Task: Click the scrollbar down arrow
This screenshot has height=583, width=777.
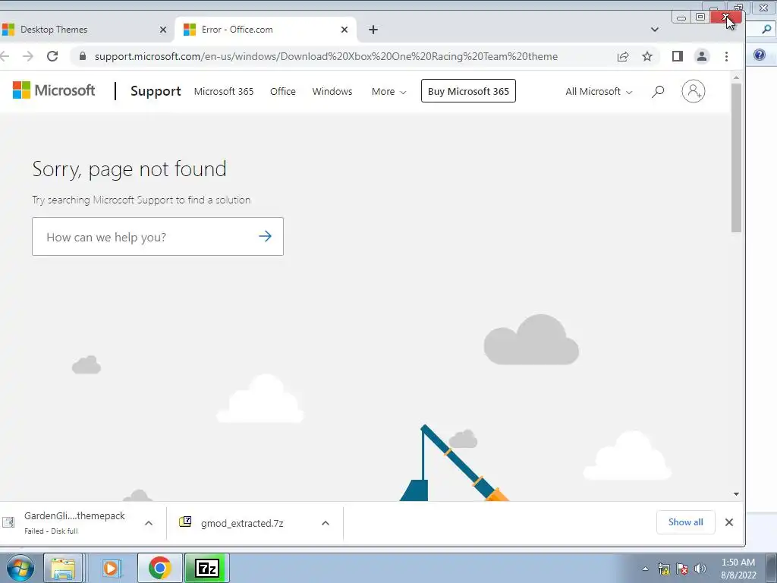Action: pyautogui.click(x=736, y=493)
